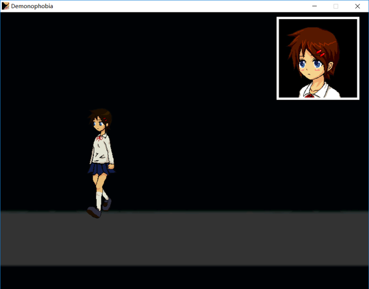Click the character portrait in the corner
This screenshot has width=369, height=289.
(318, 58)
